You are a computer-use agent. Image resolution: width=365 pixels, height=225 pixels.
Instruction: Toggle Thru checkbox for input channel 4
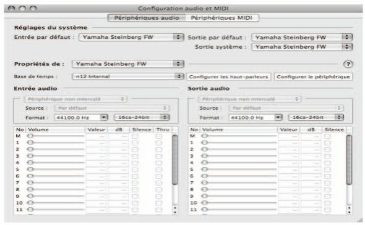click(159, 163)
